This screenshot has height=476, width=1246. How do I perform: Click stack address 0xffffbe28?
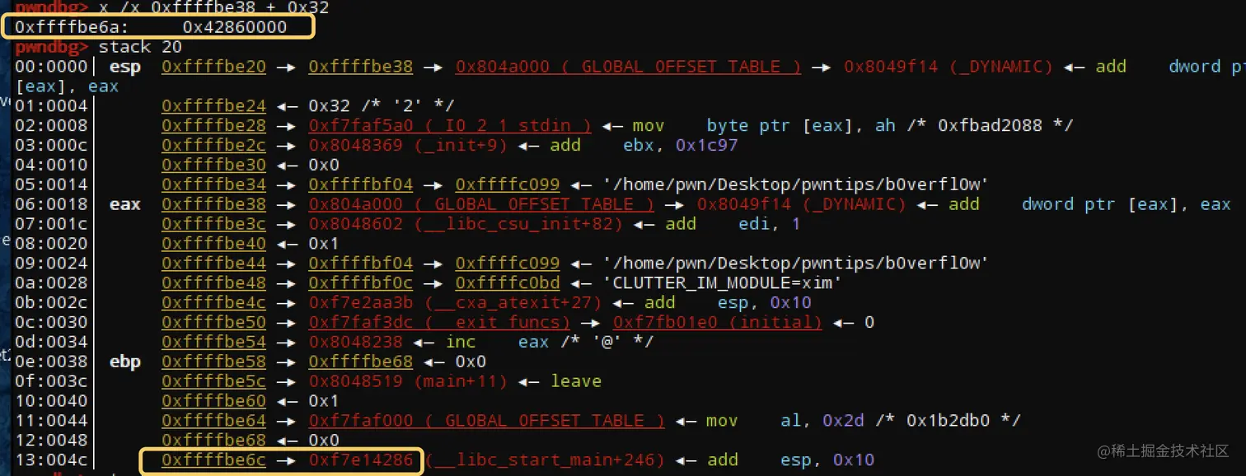(213, 125)
